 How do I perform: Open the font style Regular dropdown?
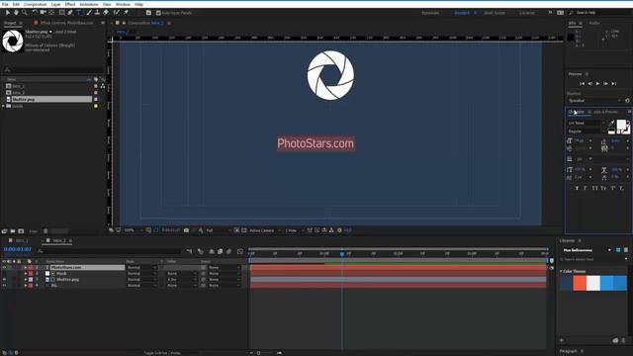[587, 132]
